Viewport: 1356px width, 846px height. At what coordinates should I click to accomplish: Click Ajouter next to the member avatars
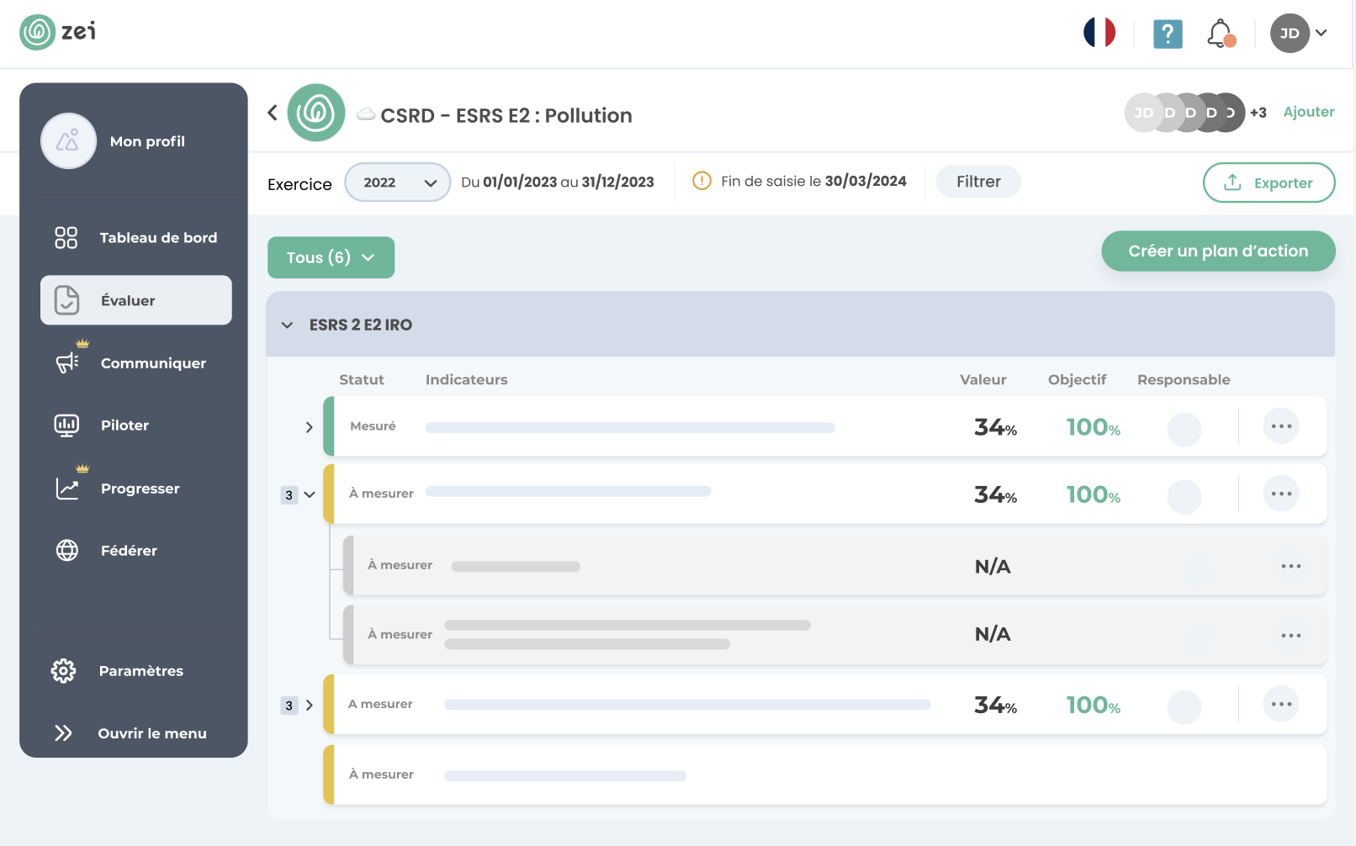coord(1308,112)
